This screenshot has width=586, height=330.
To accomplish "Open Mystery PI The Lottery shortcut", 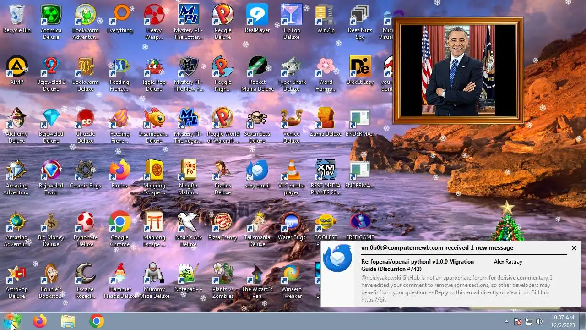I will pyautogui.click(x=189, y=22).
